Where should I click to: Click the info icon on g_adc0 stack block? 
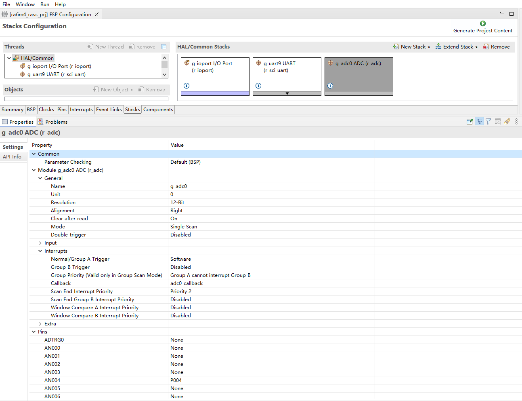point(330,86)
